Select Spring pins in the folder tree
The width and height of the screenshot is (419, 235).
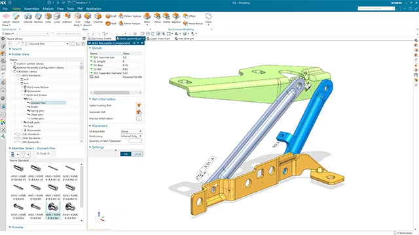coord(37,111)
